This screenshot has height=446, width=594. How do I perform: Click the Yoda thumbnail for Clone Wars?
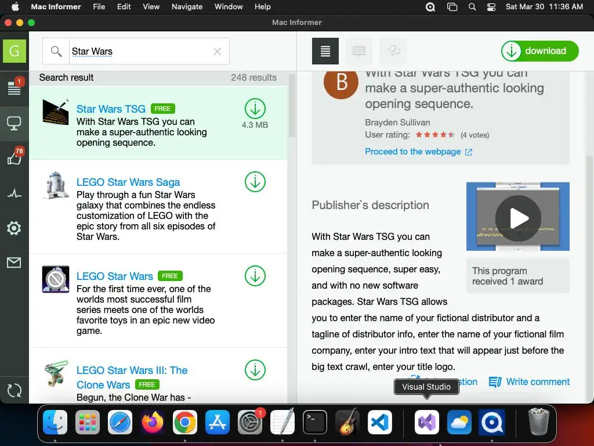[56, 373]
